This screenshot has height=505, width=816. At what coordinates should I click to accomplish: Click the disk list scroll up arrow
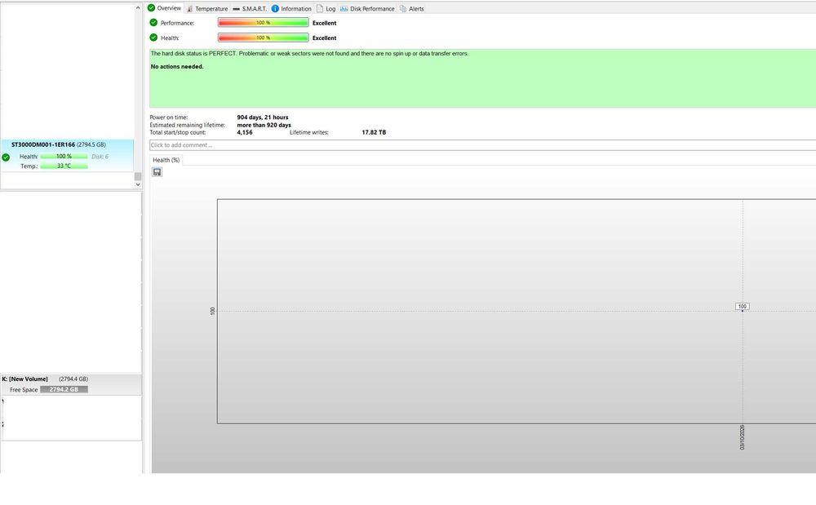138,8
